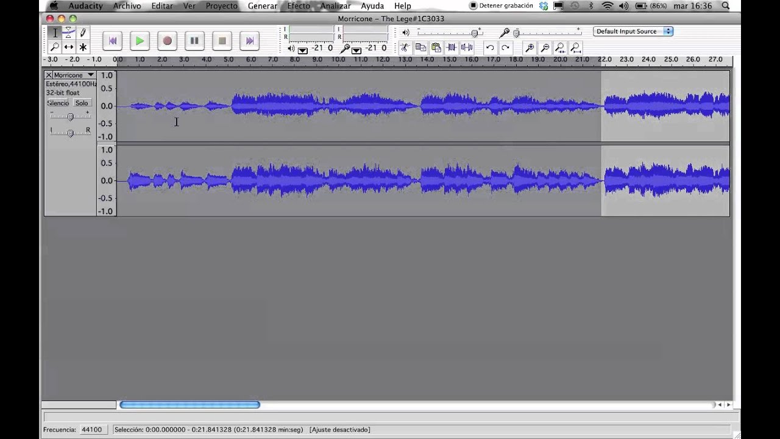Click the 22.0 mark on timeline ruler
This screenshot has width=780, height=439.
point(604,60)
